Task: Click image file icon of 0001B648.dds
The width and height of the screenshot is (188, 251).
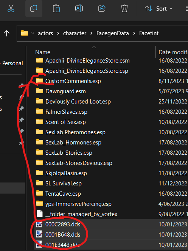Action: click(39, 234)
